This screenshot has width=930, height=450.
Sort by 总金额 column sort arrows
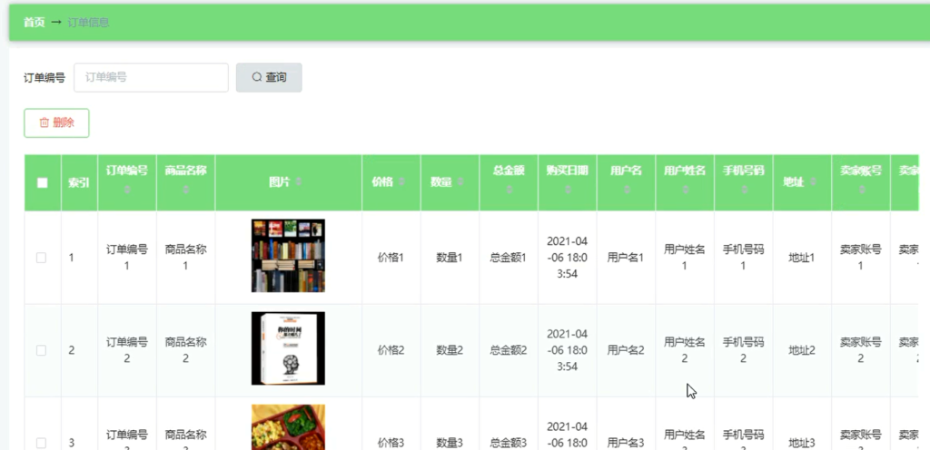pos(509,190)
